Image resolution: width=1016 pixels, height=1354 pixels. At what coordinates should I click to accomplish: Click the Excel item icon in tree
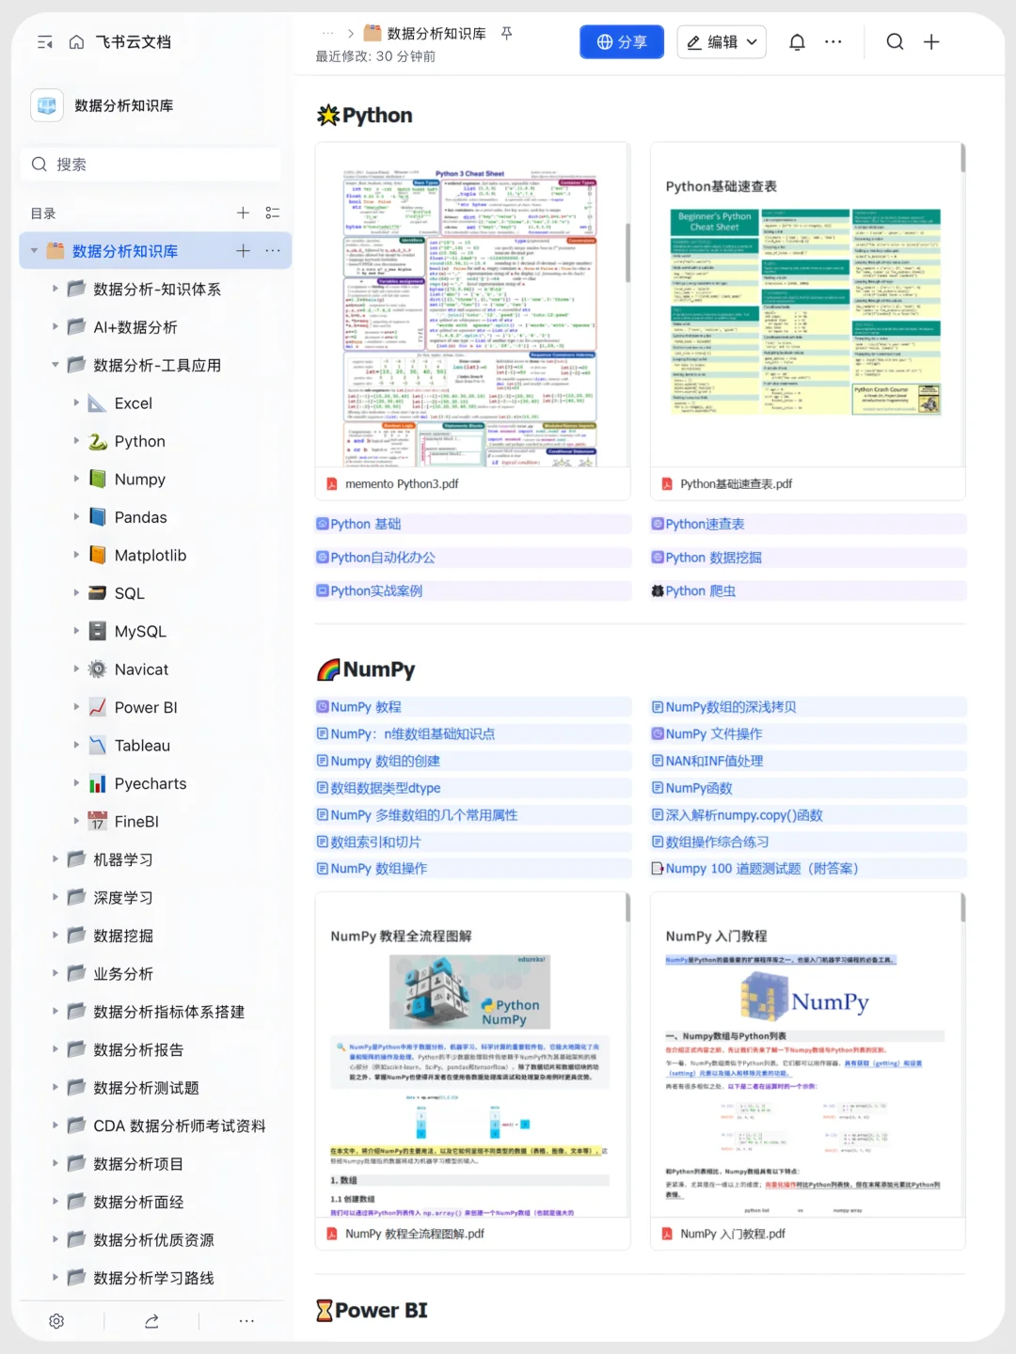(x=97, y=403)
